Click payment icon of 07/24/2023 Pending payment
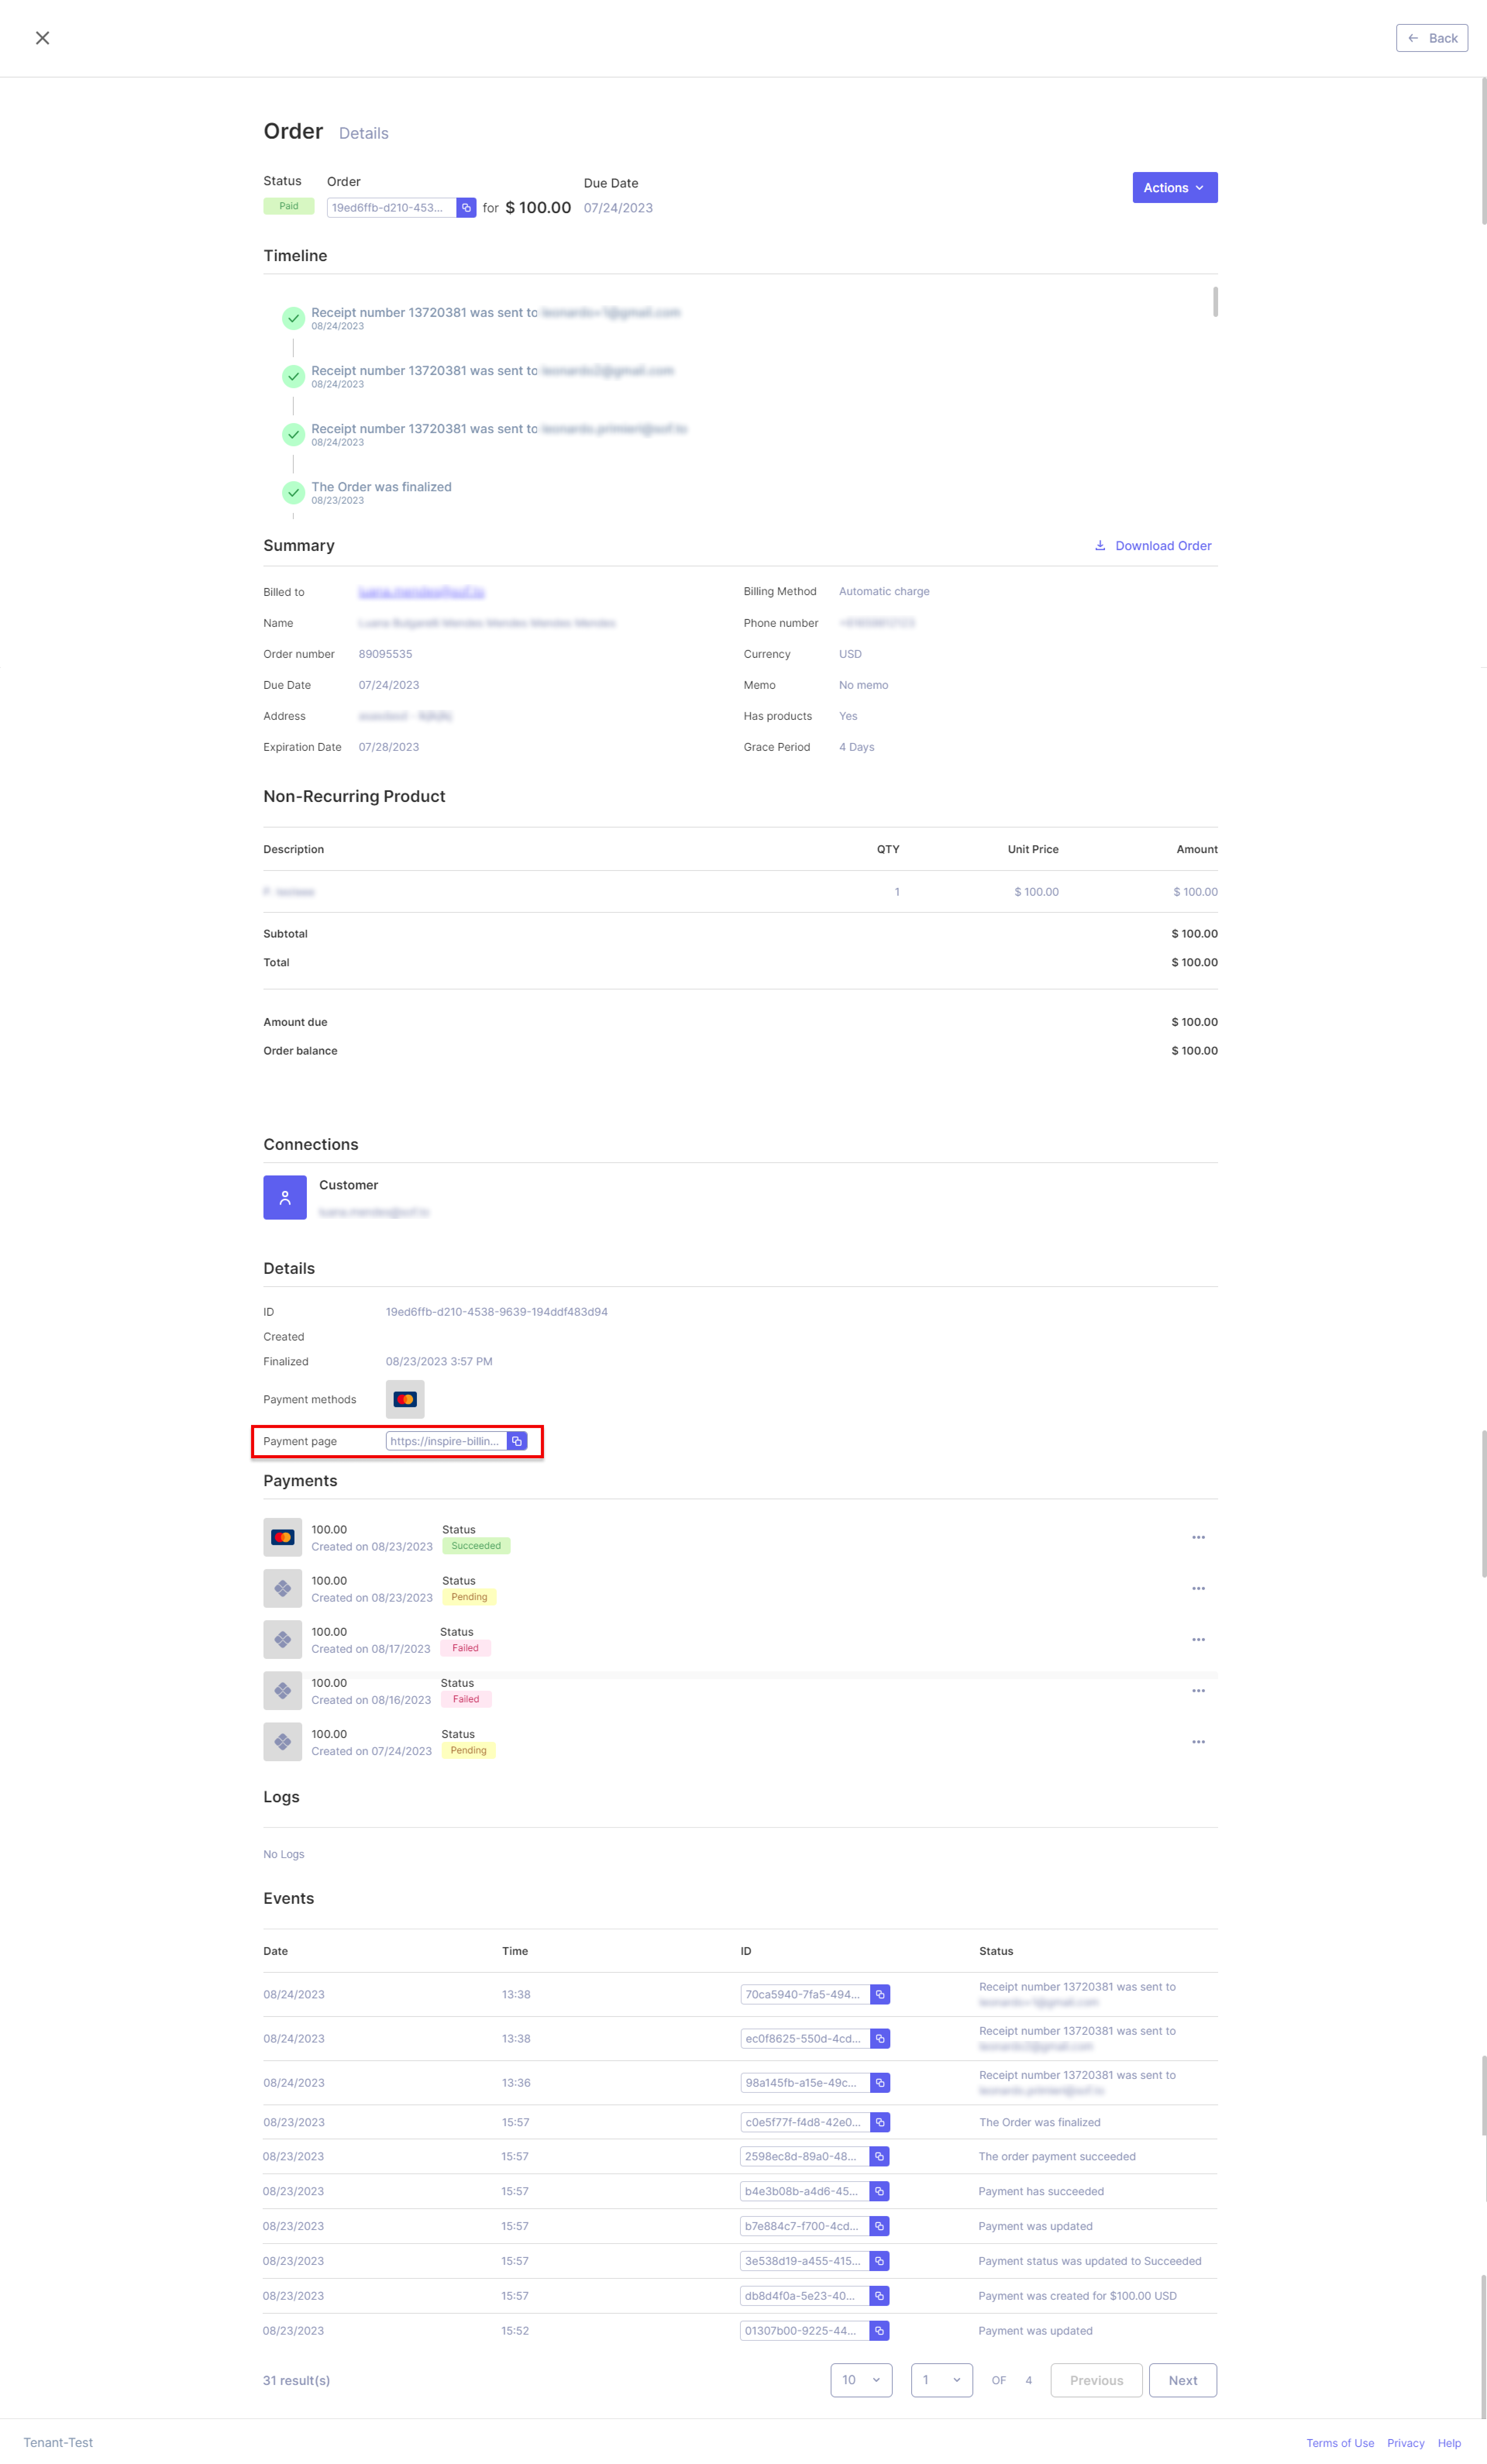The height and width of the screenshot is (2464, 1487). [x=283, y=1742]
